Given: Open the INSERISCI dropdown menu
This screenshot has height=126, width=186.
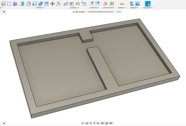Looking at the screenshot, I should [x=134, y=8].
